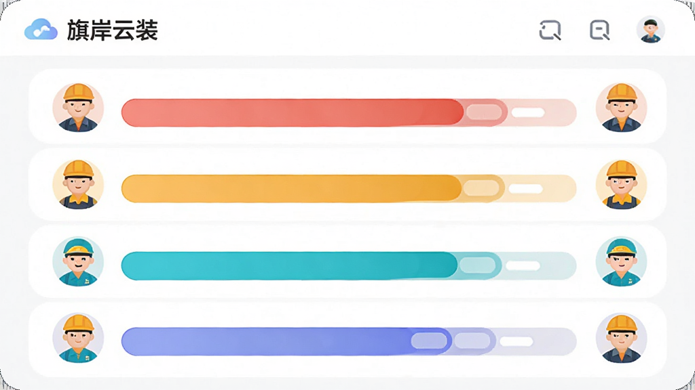Toggle the pill handle on orange bar
This screenshot has width=695, height=390.
481,189
